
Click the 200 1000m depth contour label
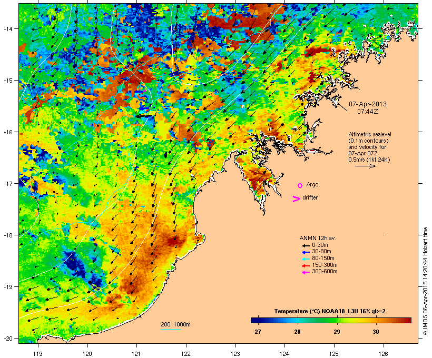(175, 324)
